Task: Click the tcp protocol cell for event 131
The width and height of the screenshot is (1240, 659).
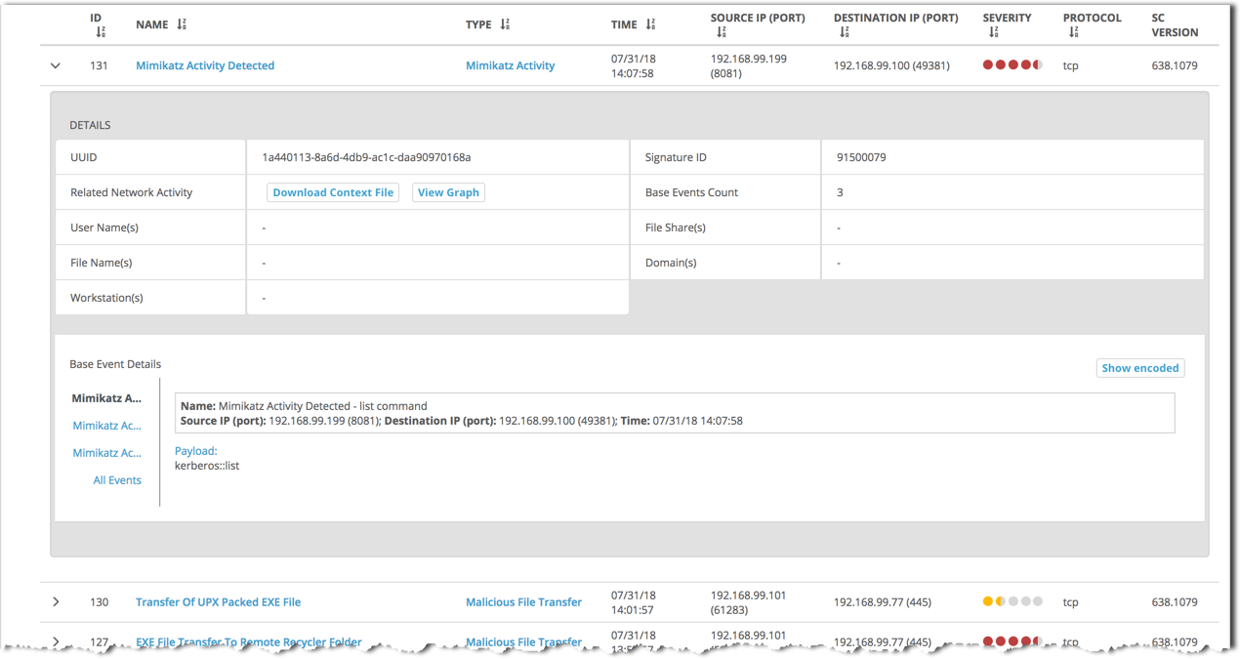Action: click(x=1071, y=65)
